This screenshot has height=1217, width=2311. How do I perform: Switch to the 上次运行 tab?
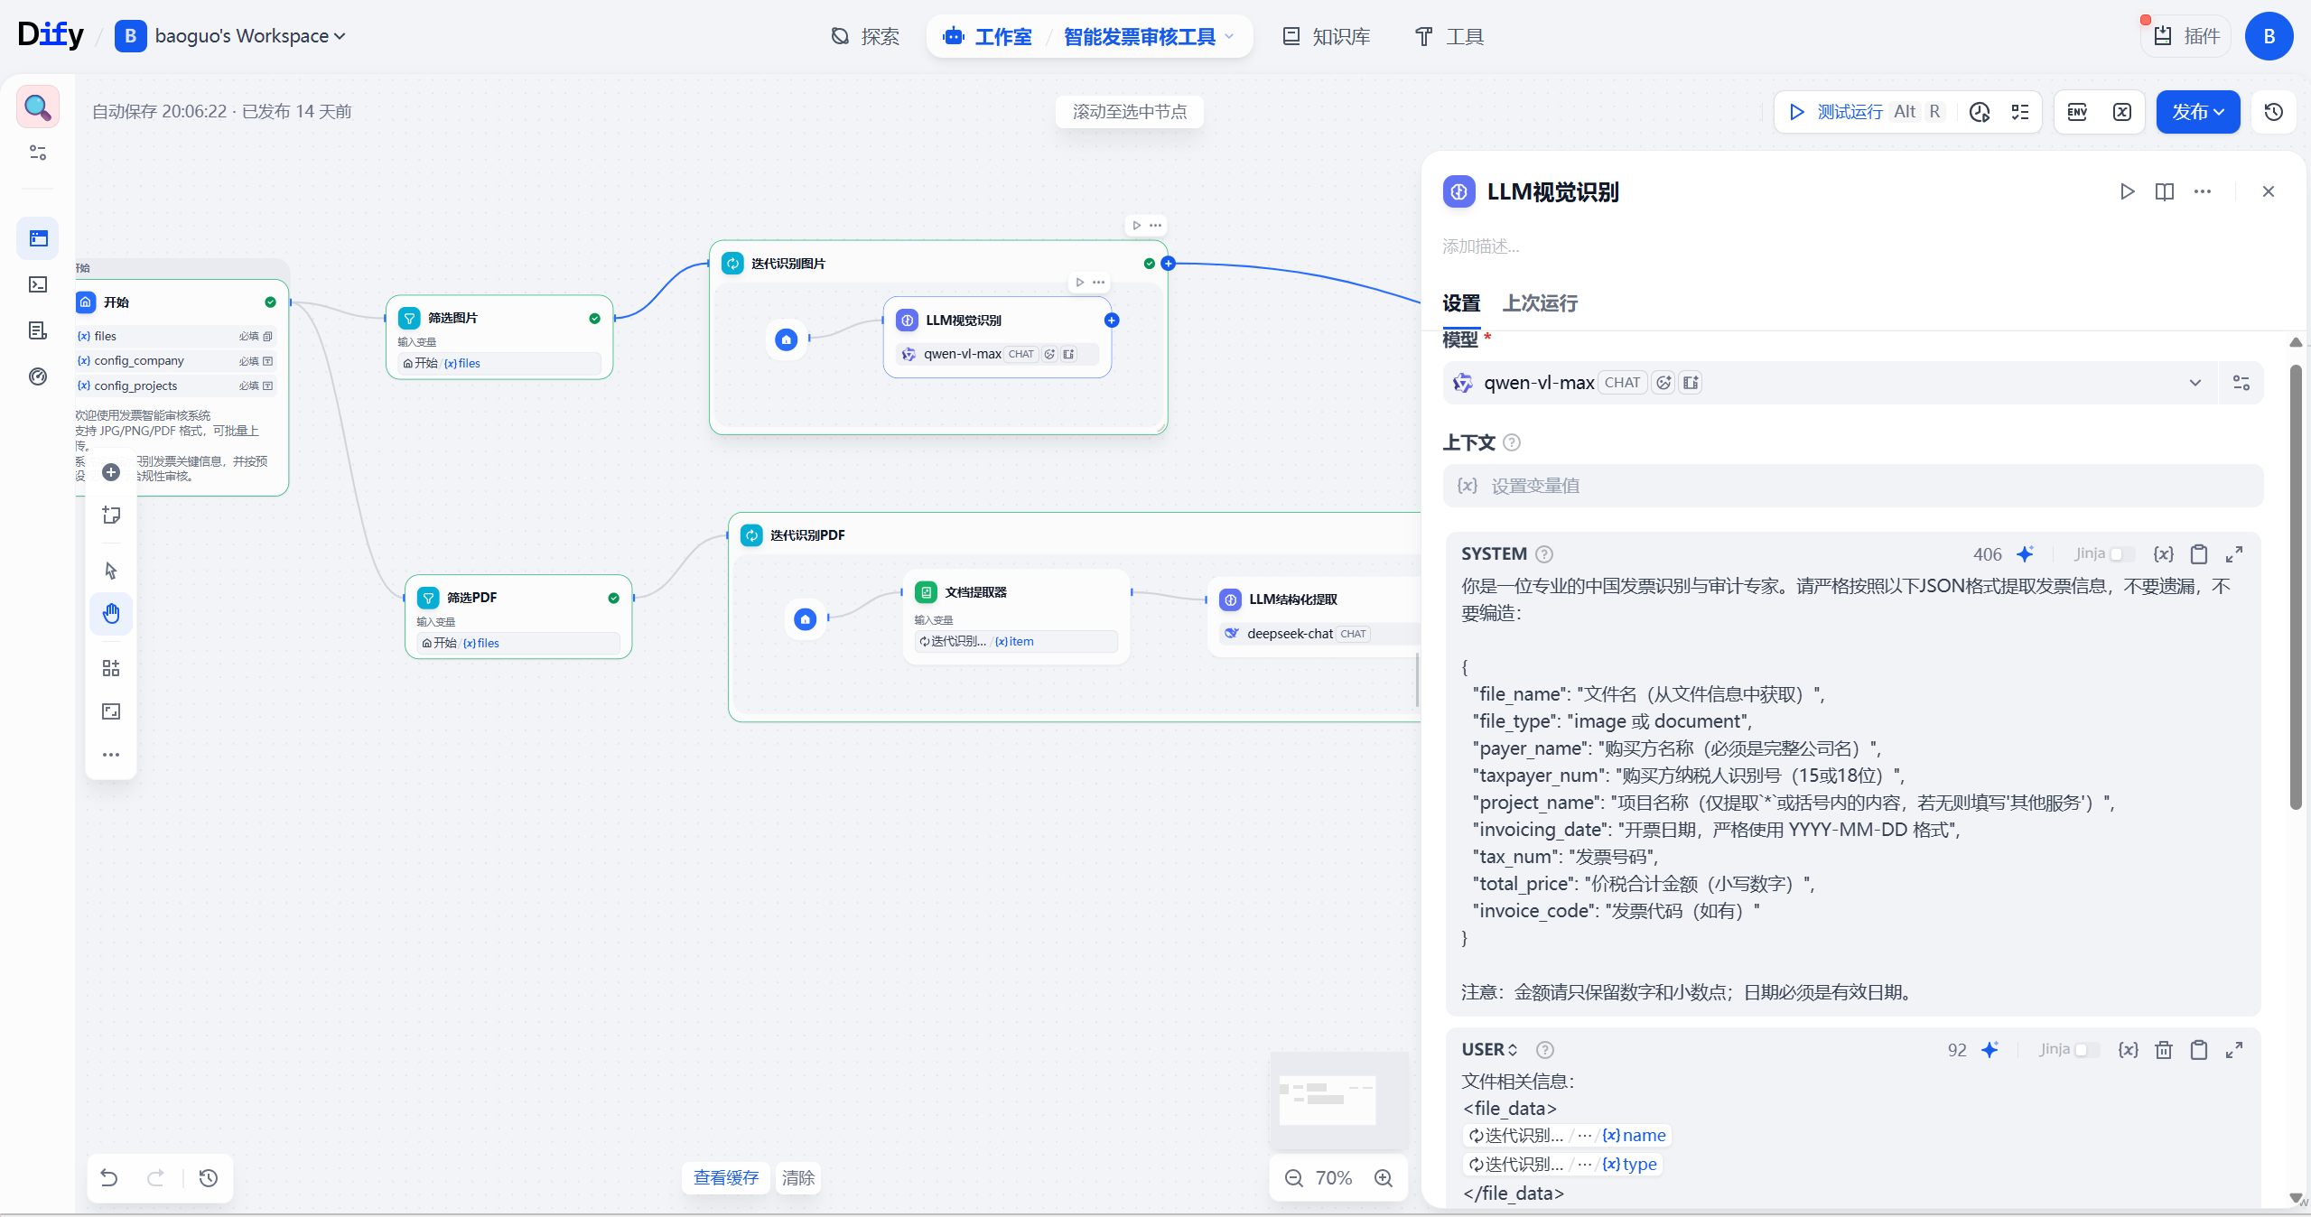(1540, 303)
